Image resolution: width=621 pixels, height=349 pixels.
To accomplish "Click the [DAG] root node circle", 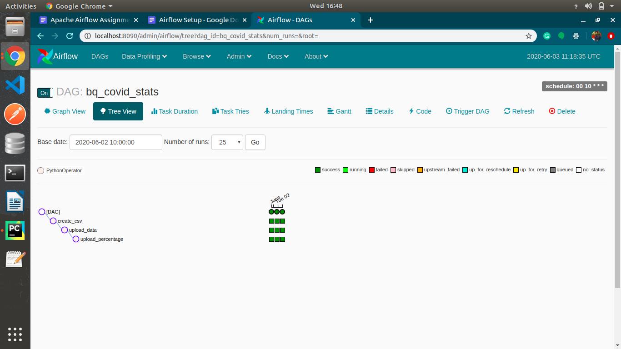I will (42, 212).
